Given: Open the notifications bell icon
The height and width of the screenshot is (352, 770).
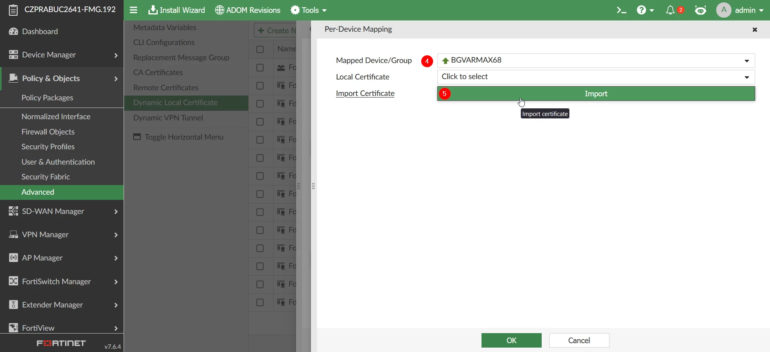Looking at the screenshot, I should 670,10.
